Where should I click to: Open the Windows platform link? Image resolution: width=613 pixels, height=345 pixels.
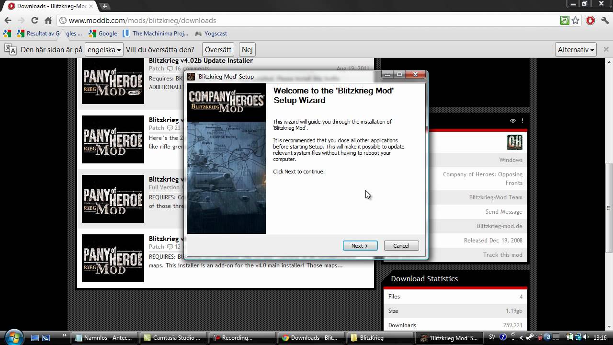(x=511, y=160)
